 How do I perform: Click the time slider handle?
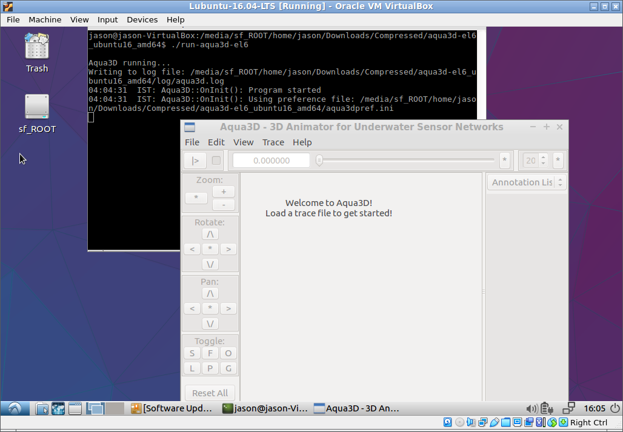pyautogui.click(x=319, y=161)
